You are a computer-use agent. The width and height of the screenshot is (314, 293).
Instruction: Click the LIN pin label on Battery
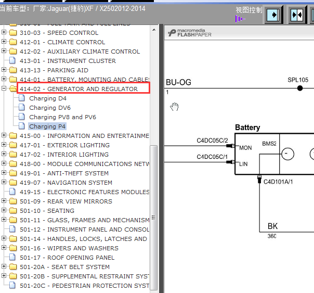[243, 164]
